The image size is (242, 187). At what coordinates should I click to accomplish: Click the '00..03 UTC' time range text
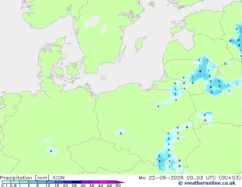[201, 178]
